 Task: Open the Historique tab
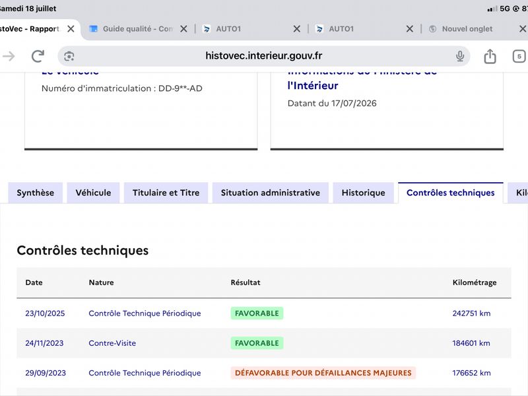tap(364, 193)
